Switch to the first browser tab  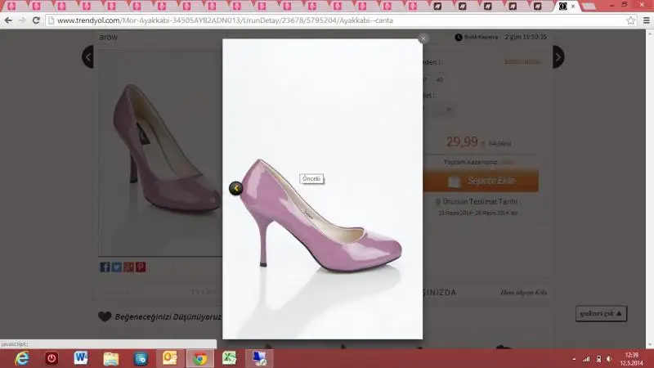[11, 6]
